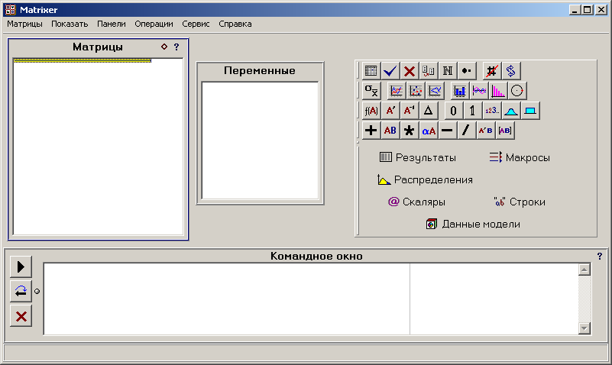Open Распределения panel
Image resolution: width=612 pixels, height=365 pixels.
[x=425, y=179]
